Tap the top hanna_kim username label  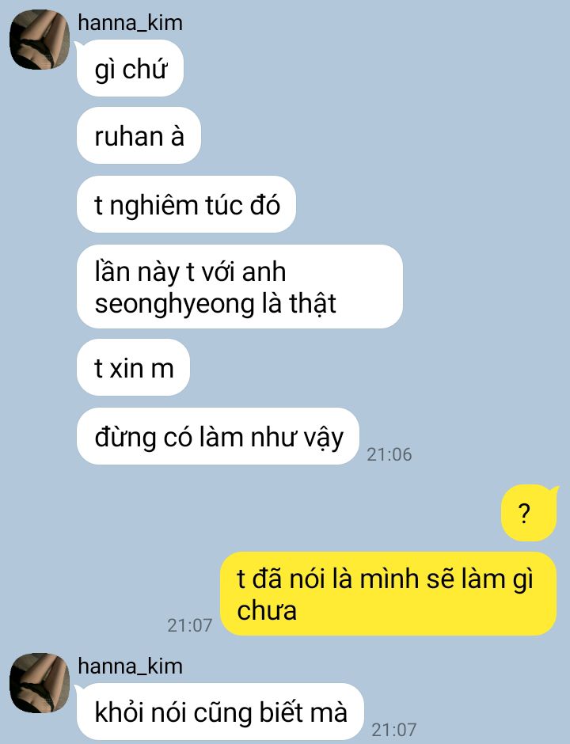[130, 23]
